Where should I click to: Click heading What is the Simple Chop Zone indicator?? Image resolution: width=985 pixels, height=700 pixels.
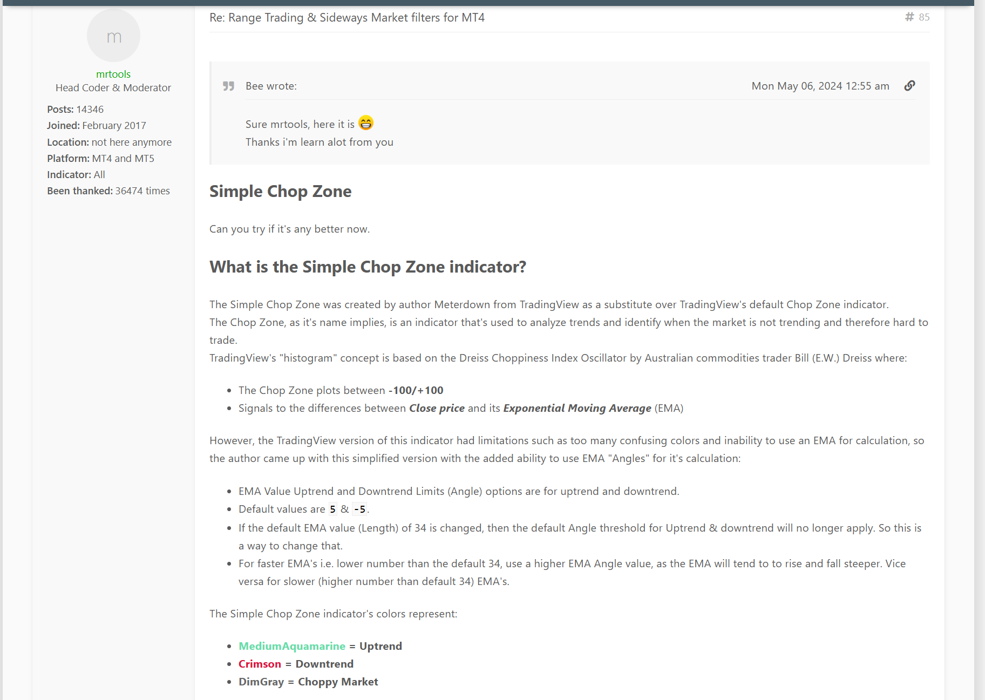coord(368,267)
